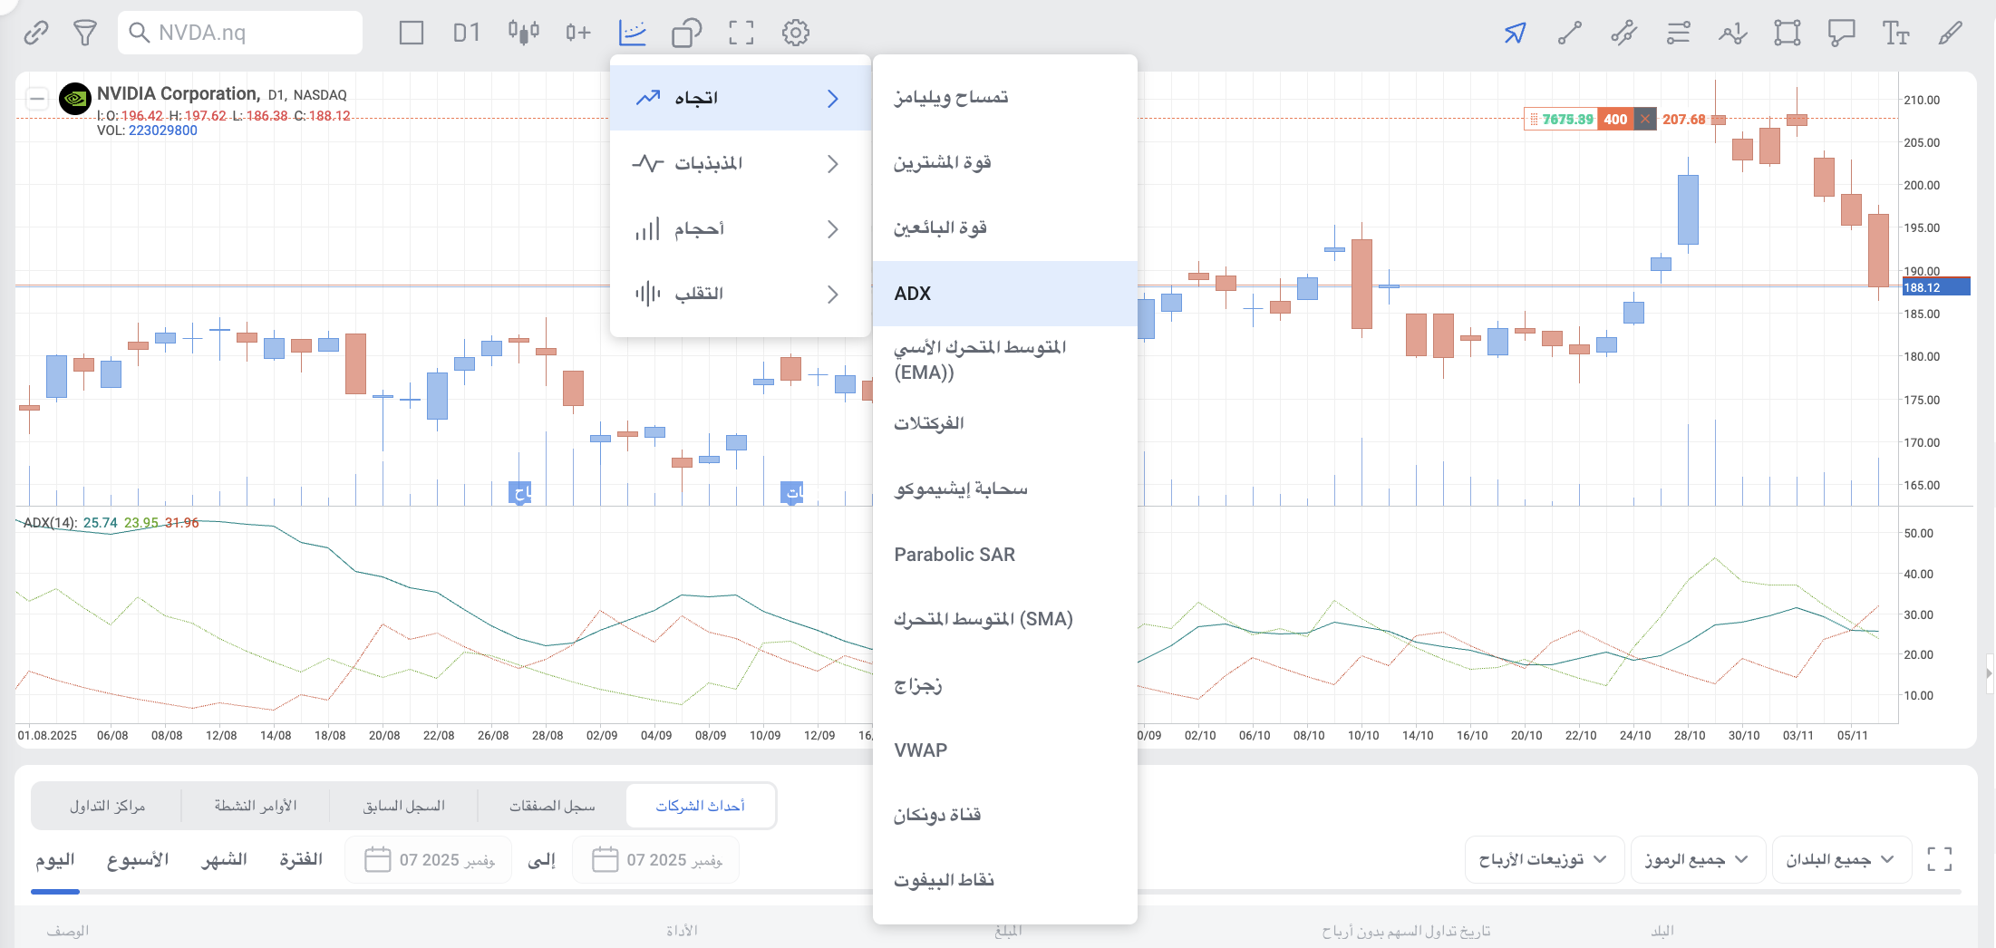This screenshot has width=1996, height=948.
Task: Select the SMA المتوسط المتحرك indicator
Action: 1005,619
